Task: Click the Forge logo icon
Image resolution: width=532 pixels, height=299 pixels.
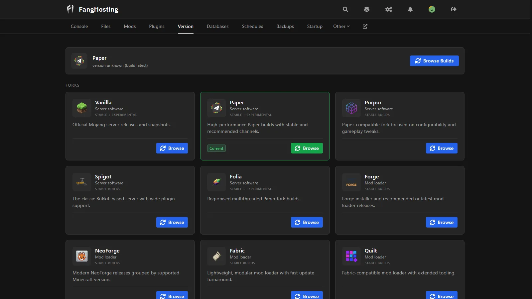Action: (351, 182)
